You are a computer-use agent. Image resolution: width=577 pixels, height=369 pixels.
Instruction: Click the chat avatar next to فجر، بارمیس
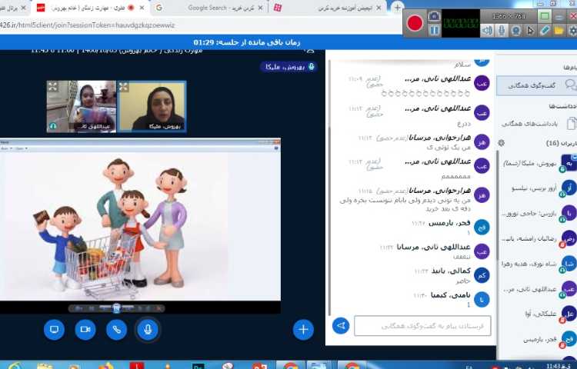482,227
